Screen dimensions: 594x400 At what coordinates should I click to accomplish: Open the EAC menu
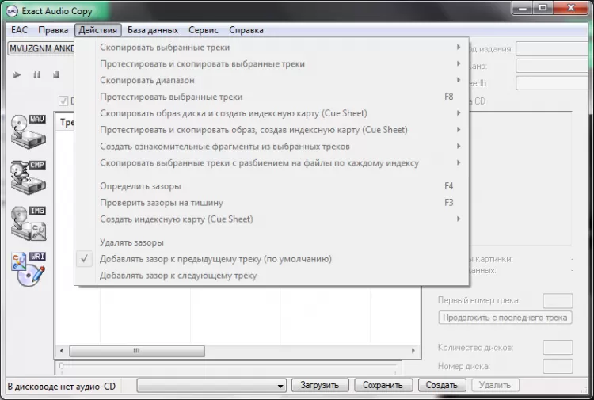tap(19, 30)
